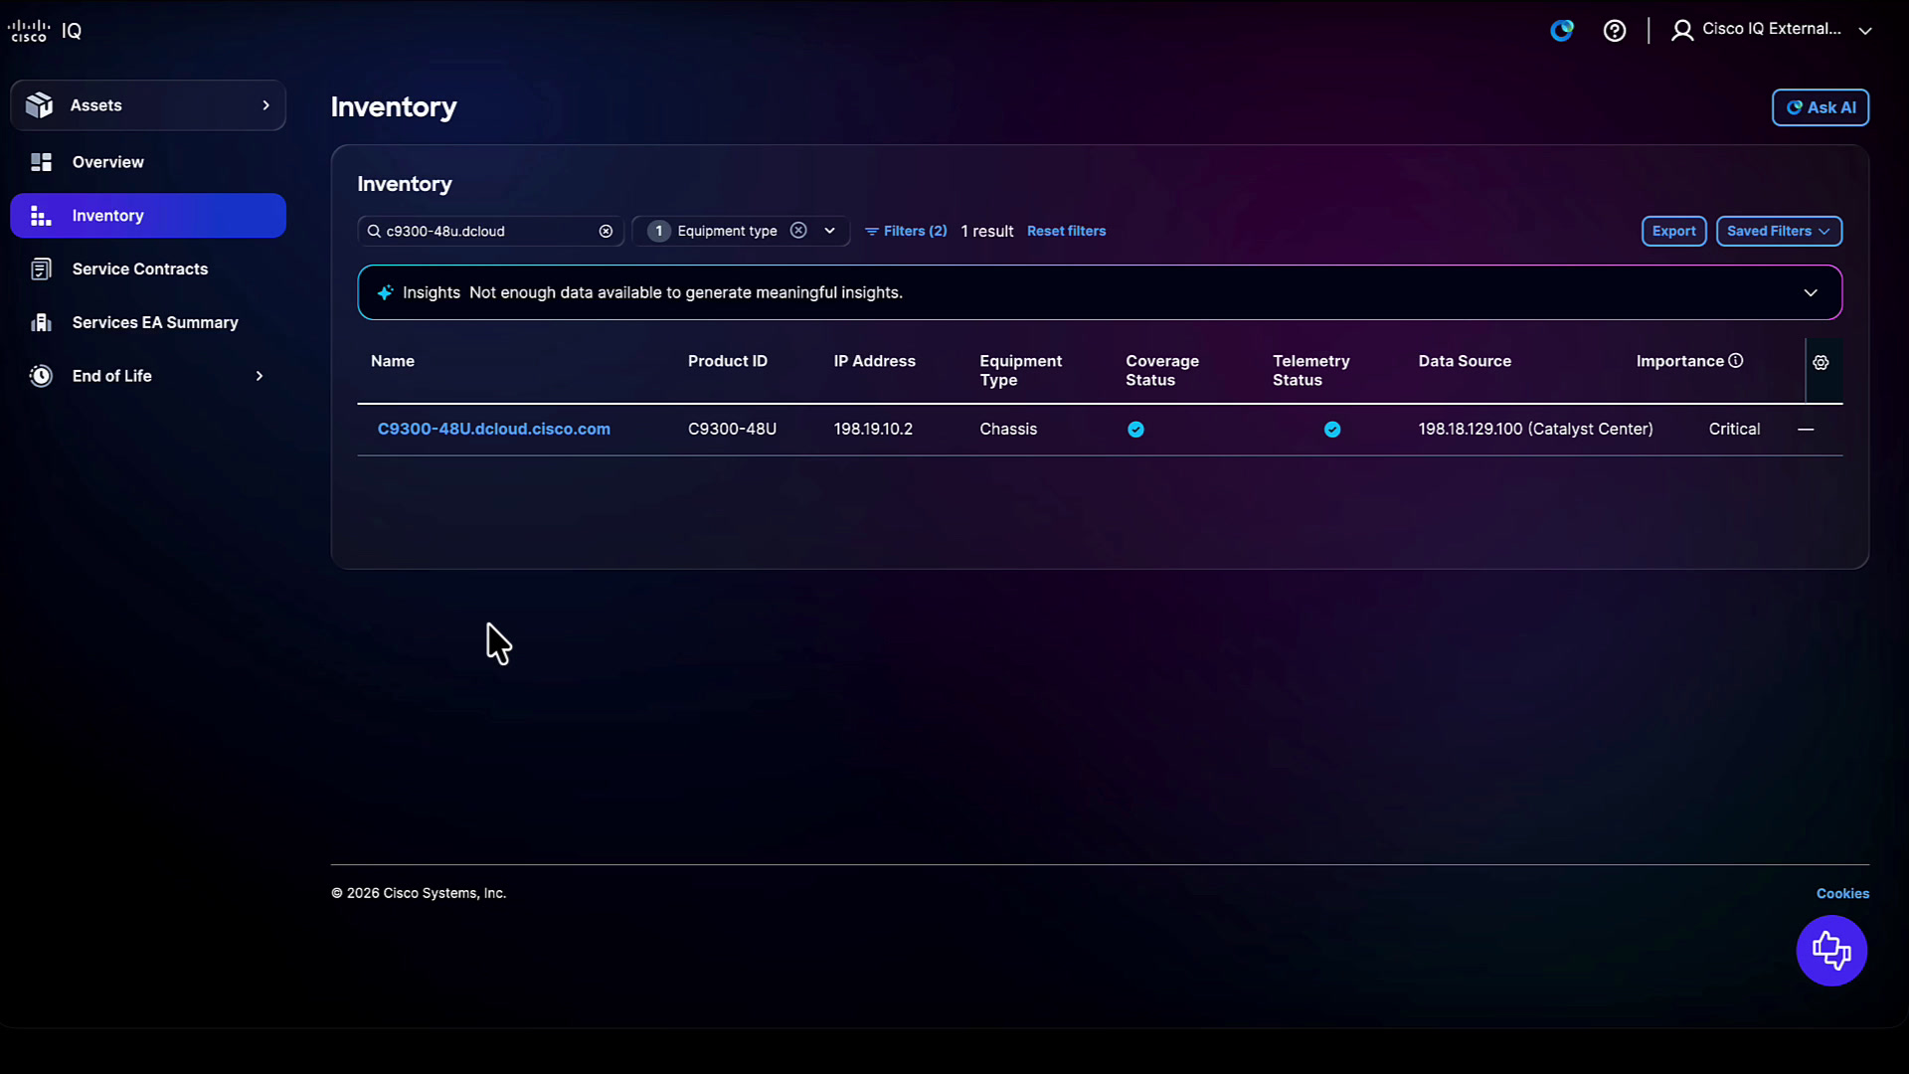Expand the Assets section chevron
The height and width of the screenshot is (1074, 1909).
point(265,105)
